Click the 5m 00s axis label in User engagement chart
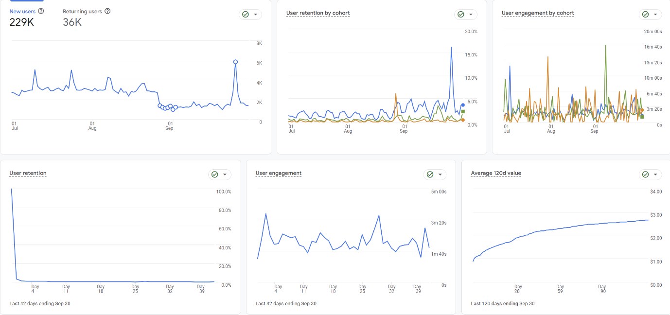The height and width of the screenshot is (315, 670). [x=439, y=192]
